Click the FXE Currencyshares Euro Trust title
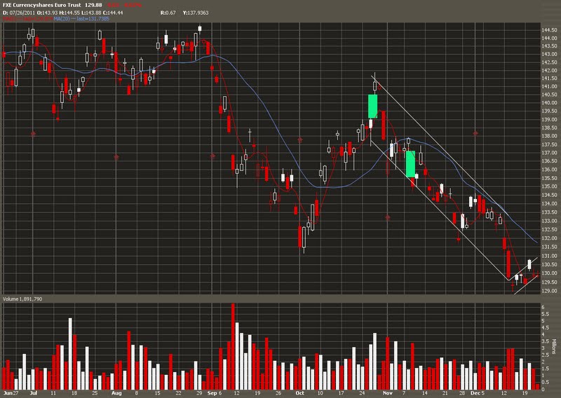This screenshot has width=561, height=398. point(41,6)
